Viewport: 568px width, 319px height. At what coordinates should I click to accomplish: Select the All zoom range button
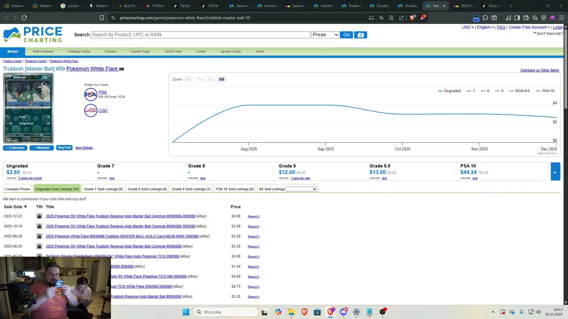[221, 79]
